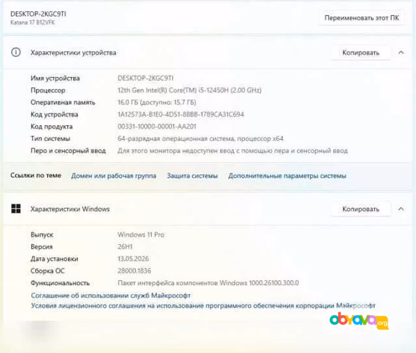Open the Условия лицензионного соглашения link
Viewport: 416px width, 353px height.
[x=203, y=306]
